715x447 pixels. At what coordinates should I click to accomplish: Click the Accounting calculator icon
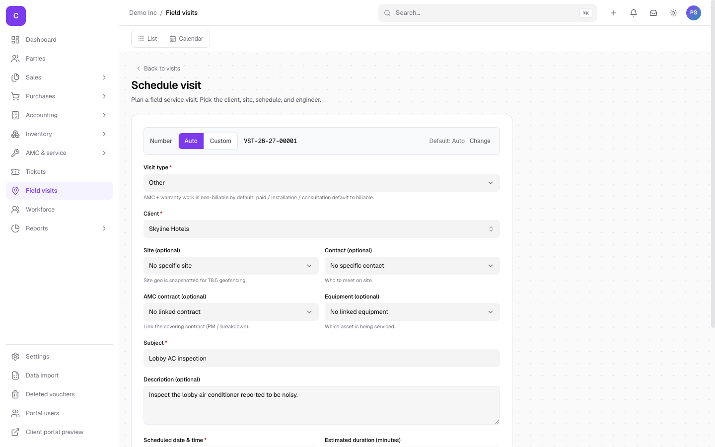click(15, 115)
